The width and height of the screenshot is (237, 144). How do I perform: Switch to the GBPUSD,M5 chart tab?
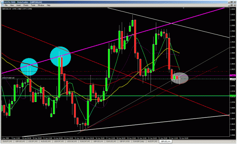tap(20, 141)
